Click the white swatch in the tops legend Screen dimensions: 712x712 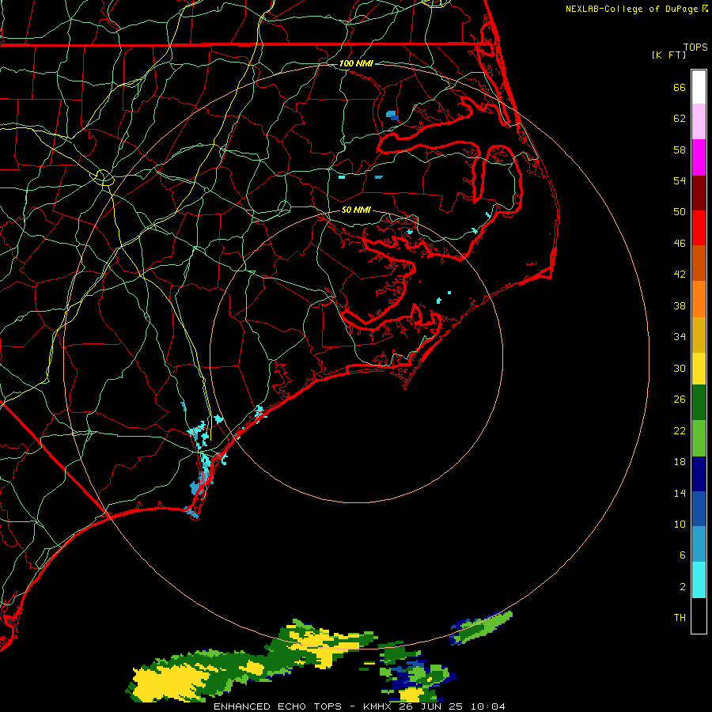pyautogui.click(x=699, y=87)
